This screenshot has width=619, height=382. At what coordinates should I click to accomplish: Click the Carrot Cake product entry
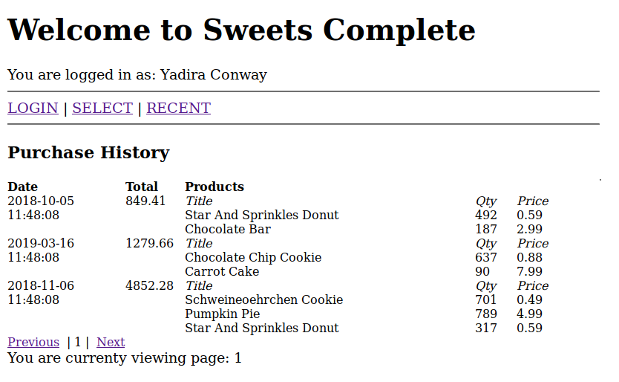click(x=222, y=272)
